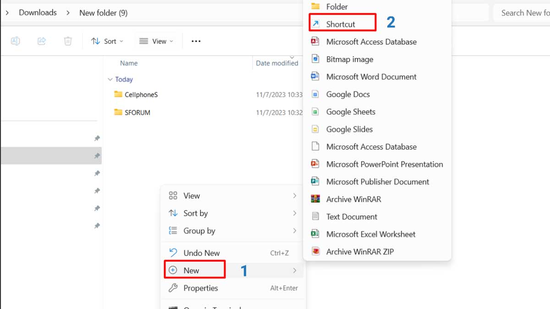This screenshot has height=309, width=550.
Task: Choose Microsoft Access Database below Google Slides
Action: 377,147
